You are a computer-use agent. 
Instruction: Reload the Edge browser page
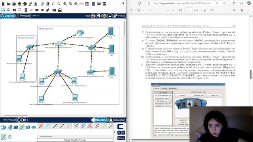139,3
